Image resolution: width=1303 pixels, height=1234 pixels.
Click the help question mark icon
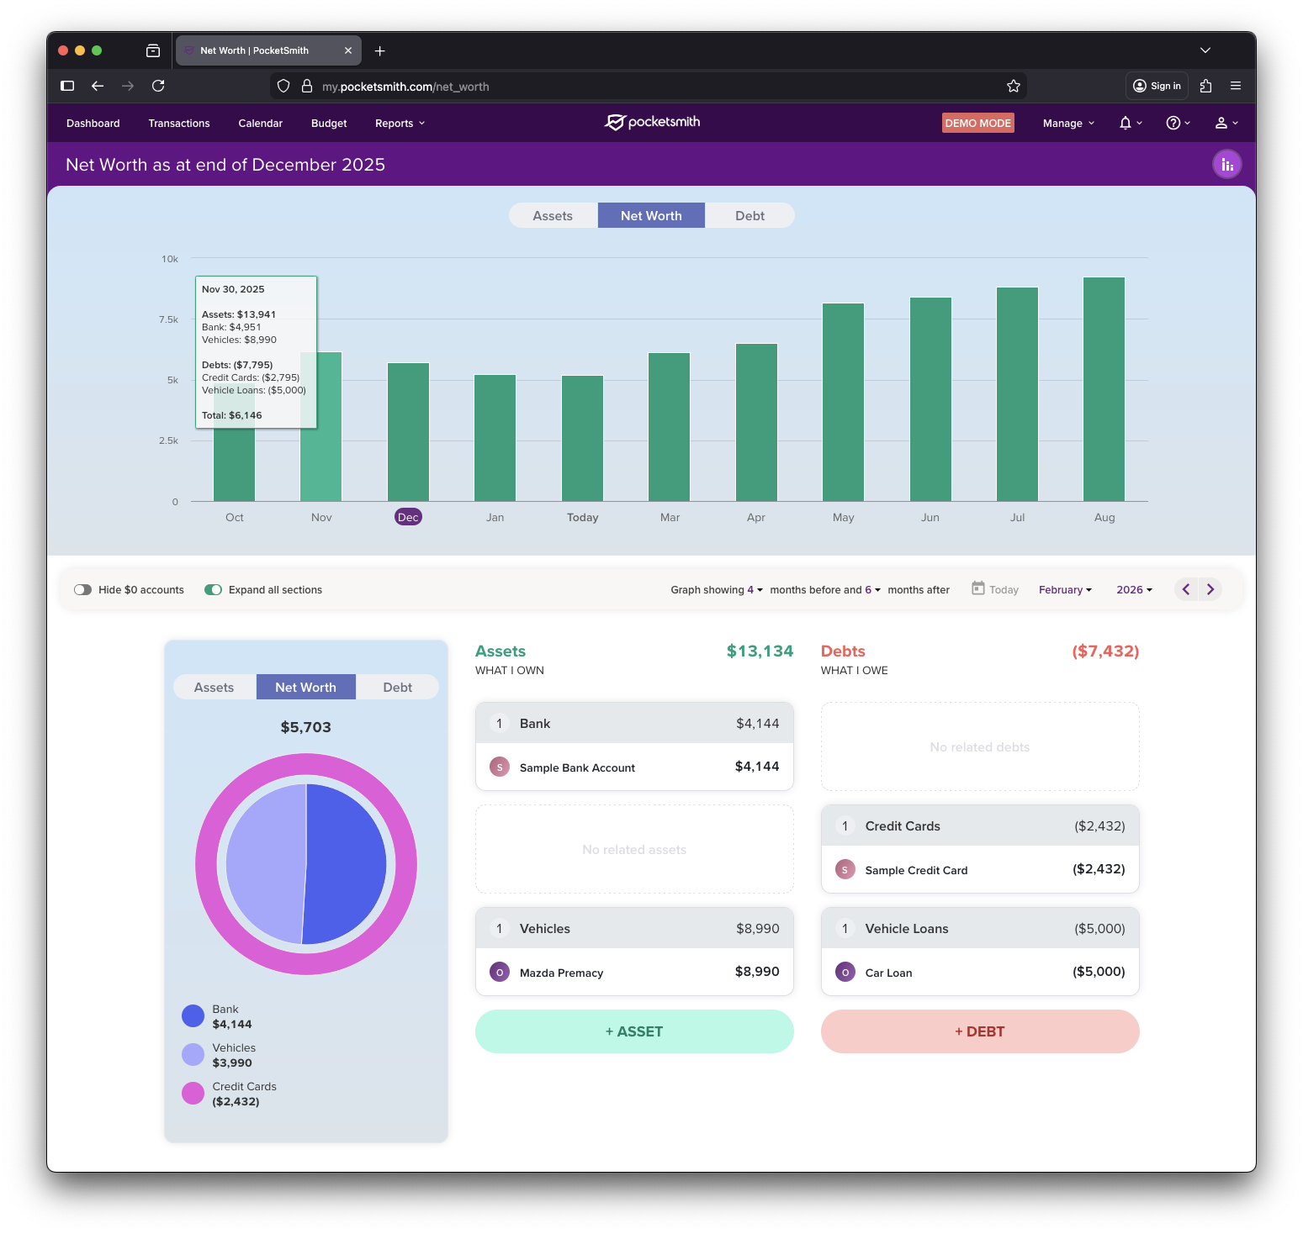pyautogui.click(x=1173, y=123)
